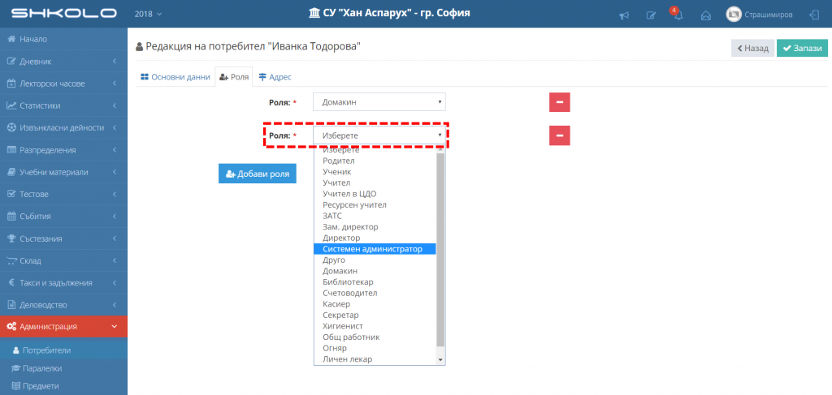Click the SHKOLO logo
This screenshot has height=395, width=832.
coord(63,13)
